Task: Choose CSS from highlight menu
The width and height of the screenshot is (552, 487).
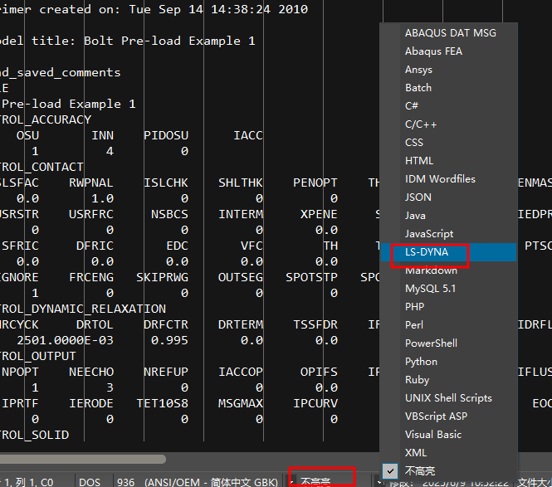Action: tap(448, 143)
